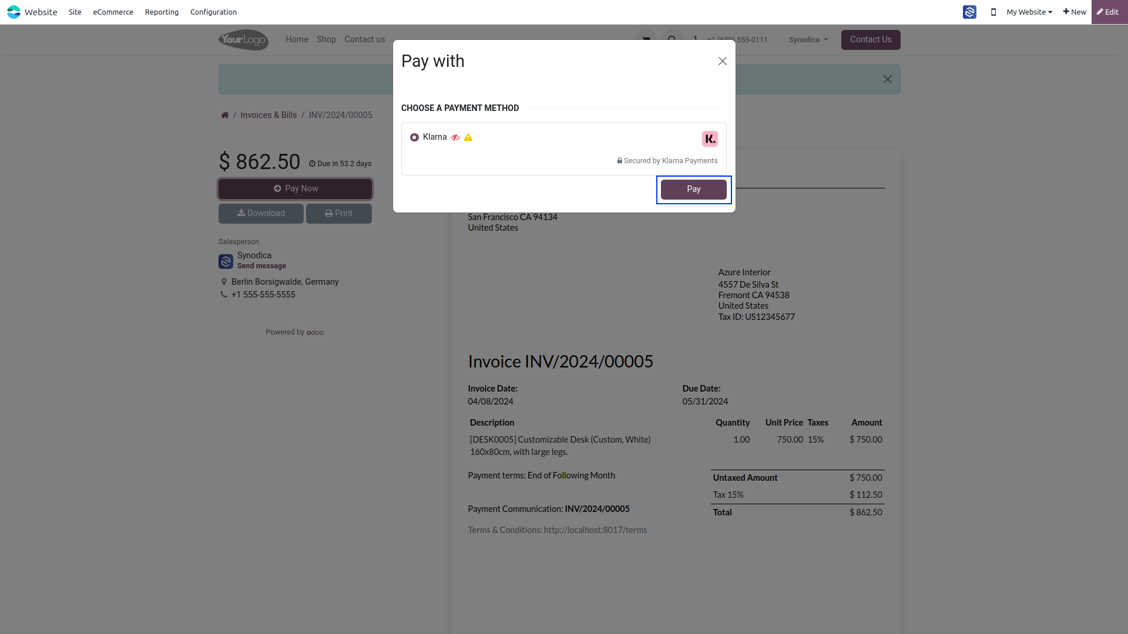Click the Total $ 862.50 value
Screen dimensions: 1128x634
pos(865,512)
